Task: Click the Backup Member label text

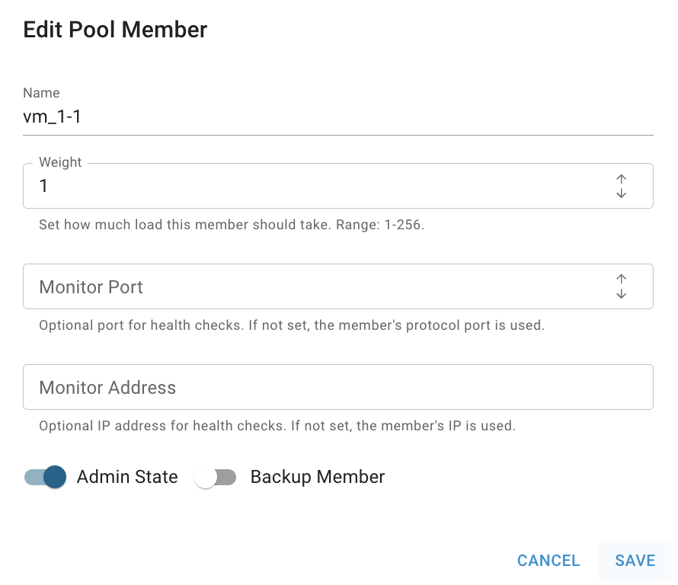Action: 318,477
